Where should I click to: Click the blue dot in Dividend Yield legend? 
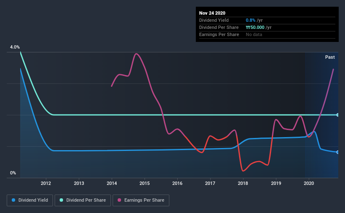[x=13, y=200]
